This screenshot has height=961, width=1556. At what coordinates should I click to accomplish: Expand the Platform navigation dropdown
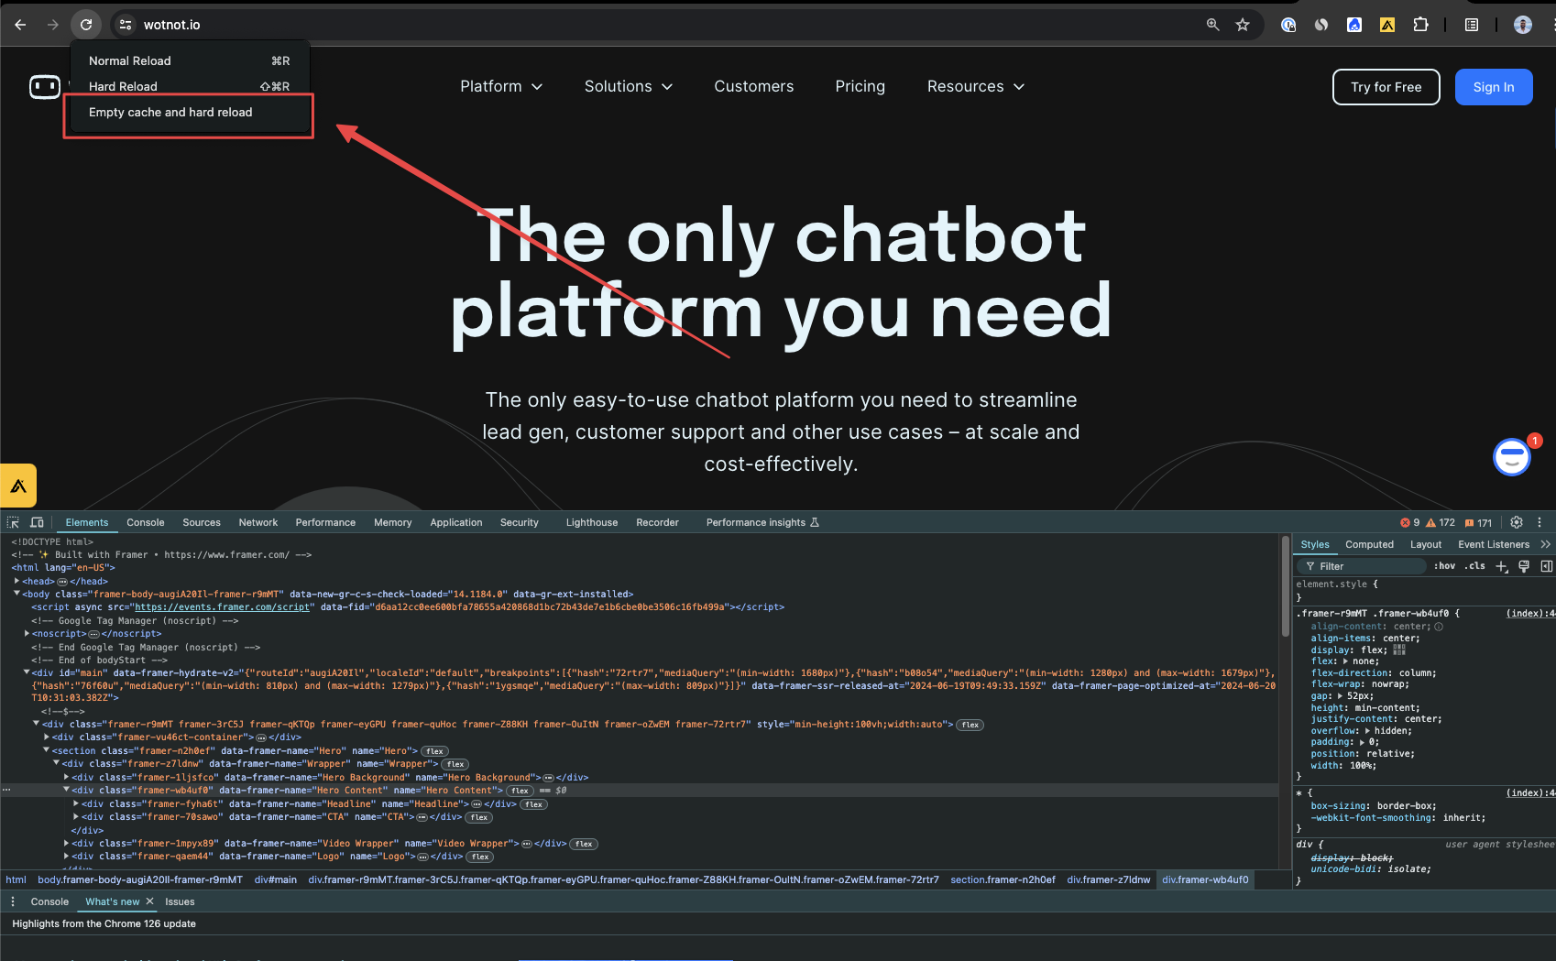501,86
